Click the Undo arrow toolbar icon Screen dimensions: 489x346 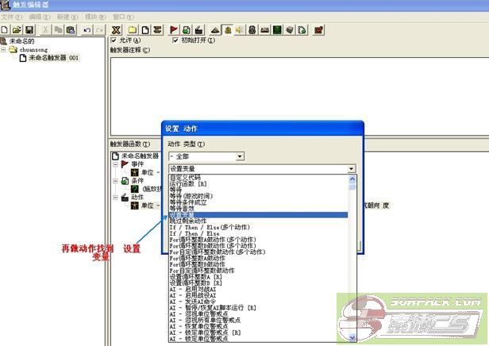coord(86,29)
